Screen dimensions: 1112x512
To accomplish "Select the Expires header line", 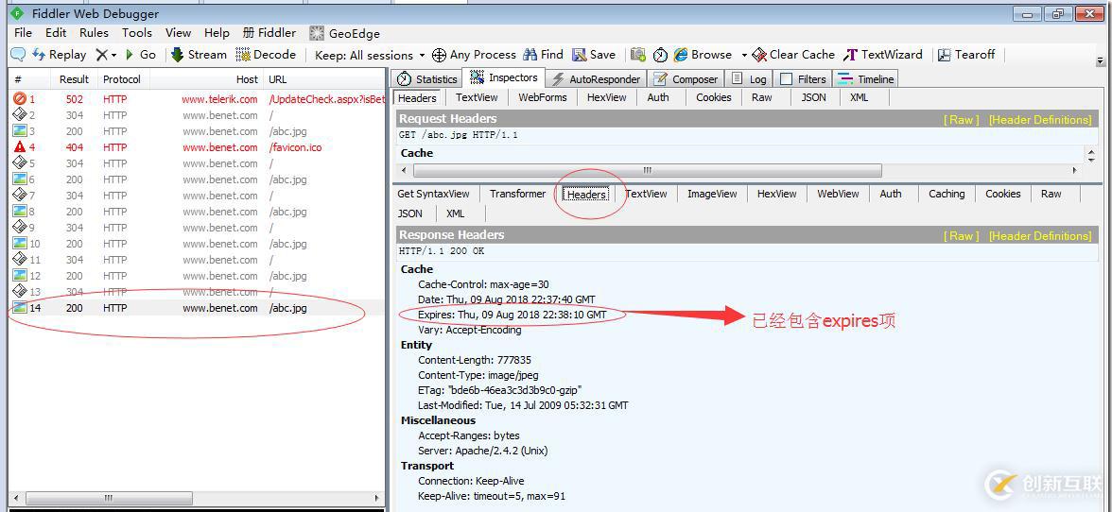I will (513, 315).
